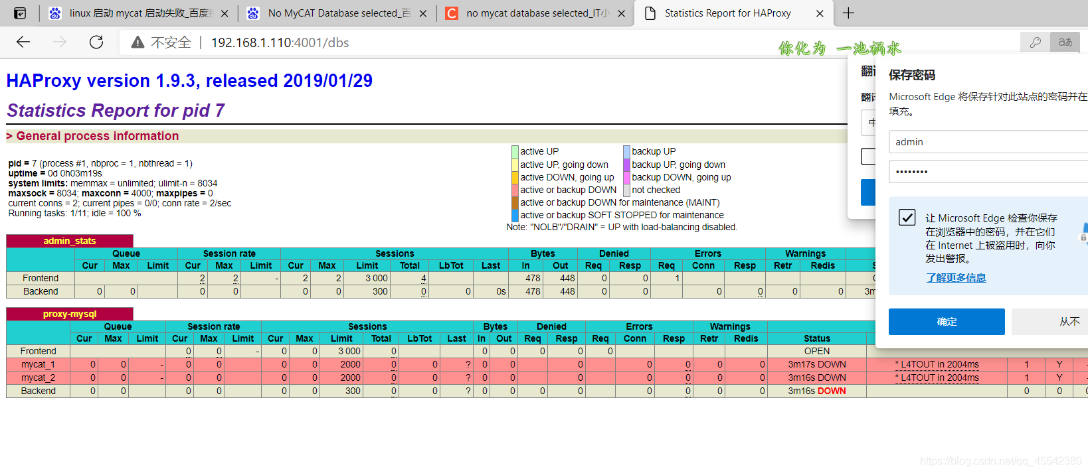Close the 'no mycat database selected_IT' tab
Viewport: 1088px width, 473px height.
click(621, 13)
